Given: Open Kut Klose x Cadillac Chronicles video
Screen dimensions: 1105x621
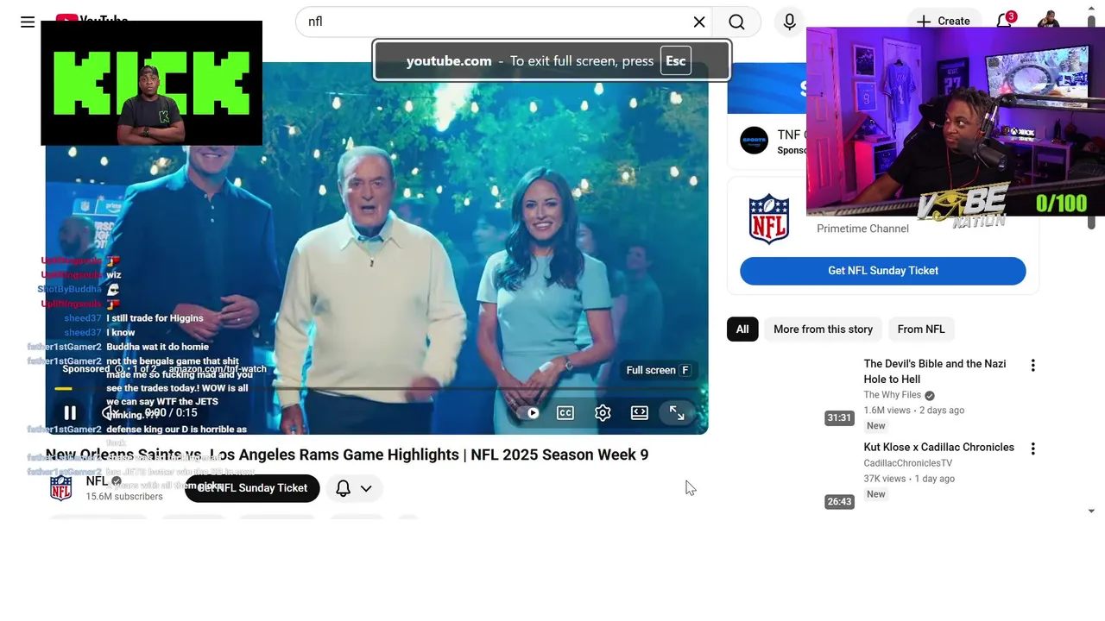Looking at the screenshot, I should coord(938,448).
